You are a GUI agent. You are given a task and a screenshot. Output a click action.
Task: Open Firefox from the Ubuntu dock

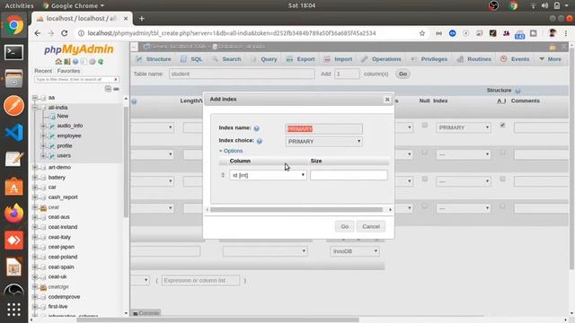14,214
